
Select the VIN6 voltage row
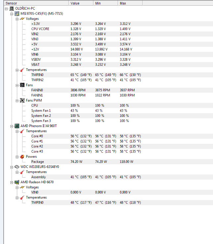coord(122,54)
